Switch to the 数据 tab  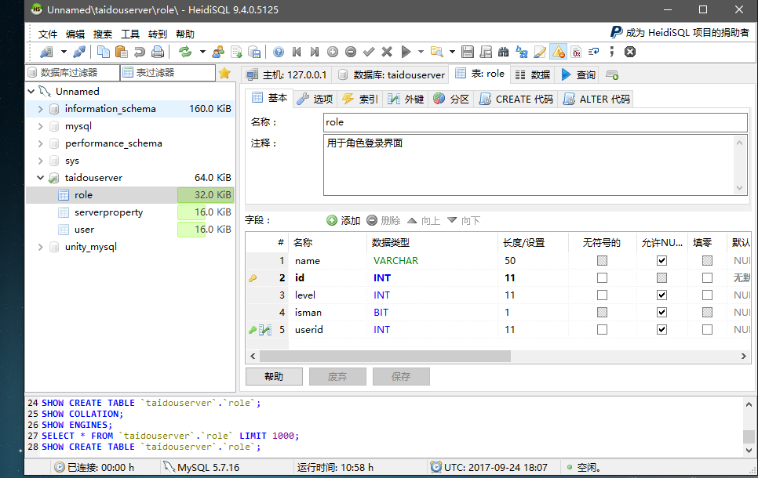pyautogui.click(x=534, y=75)
